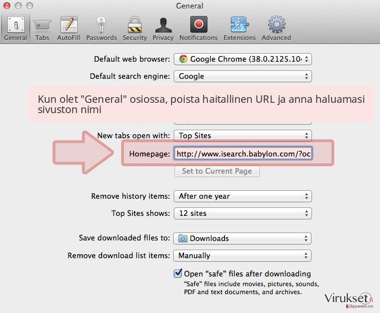The width and height of the screenshot is (380, 313).
Task: Toggle Open safe files after downloading checkbox
Action: point(178,273)
